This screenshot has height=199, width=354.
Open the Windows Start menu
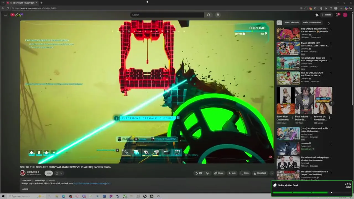tap(3, 196)
